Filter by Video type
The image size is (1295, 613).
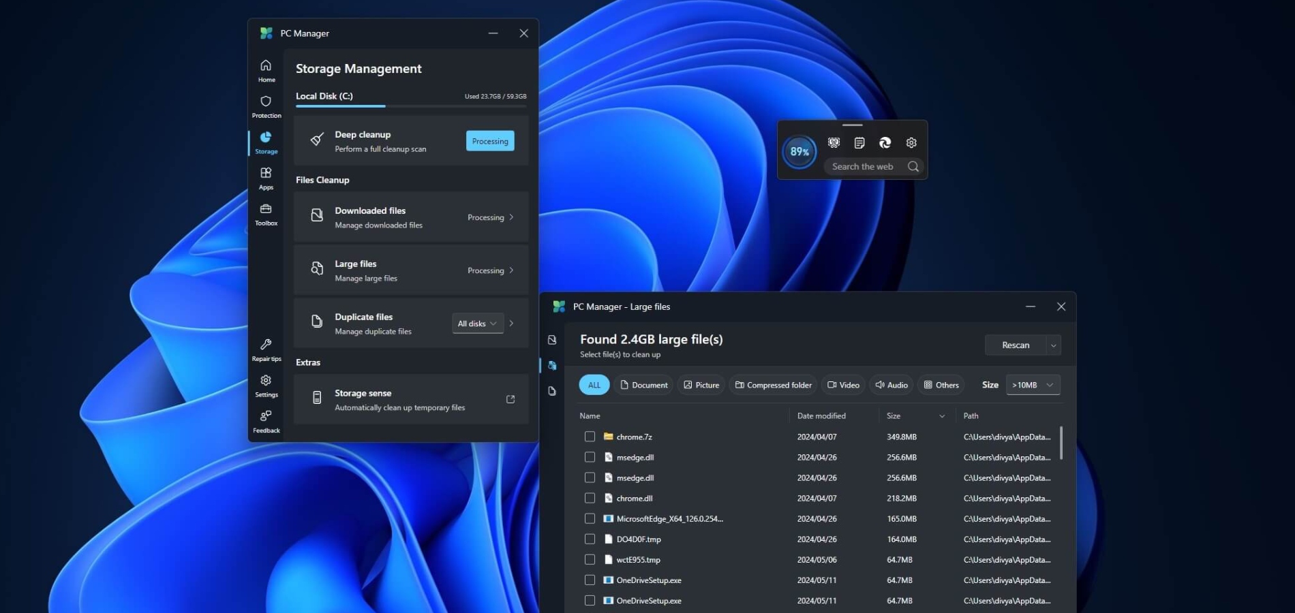pos(843,385)
